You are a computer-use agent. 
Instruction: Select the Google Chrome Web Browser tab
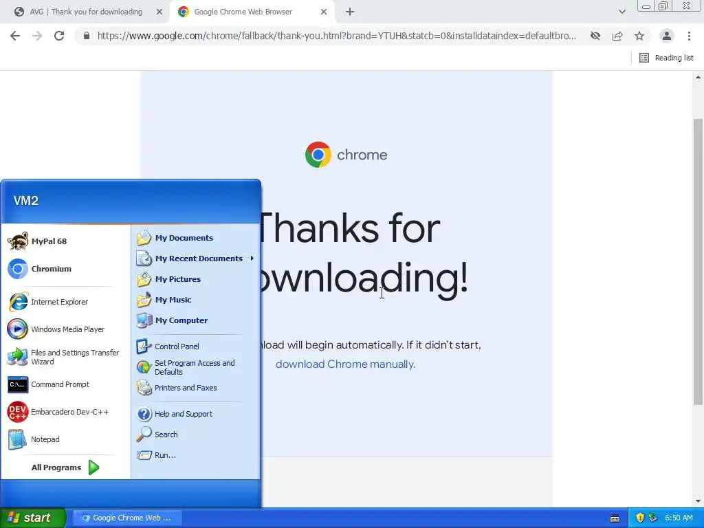243,12
